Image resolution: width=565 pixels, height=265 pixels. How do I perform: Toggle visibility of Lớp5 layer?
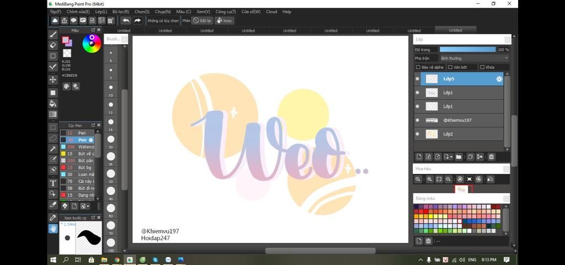(x=418, y=79)
